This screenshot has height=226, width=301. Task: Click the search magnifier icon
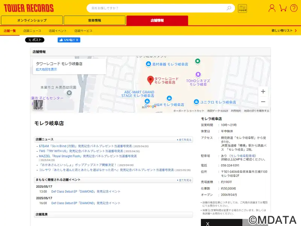tap(229, 8)
